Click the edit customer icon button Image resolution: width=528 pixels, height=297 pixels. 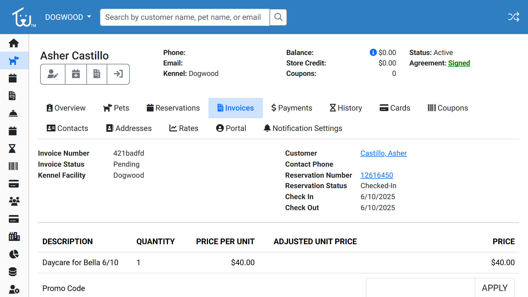(x=53, y=74)
